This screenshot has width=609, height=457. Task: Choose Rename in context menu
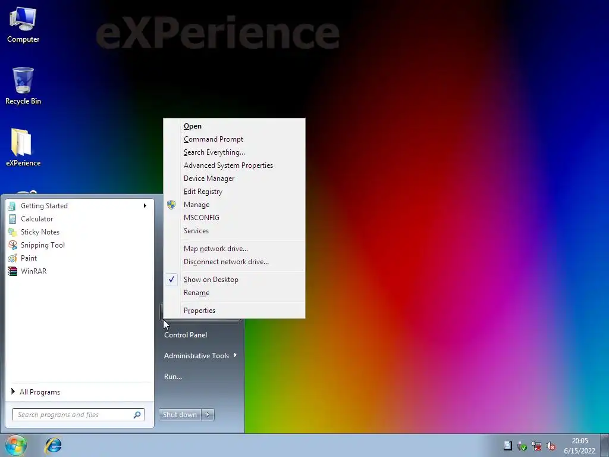(234, 293)
